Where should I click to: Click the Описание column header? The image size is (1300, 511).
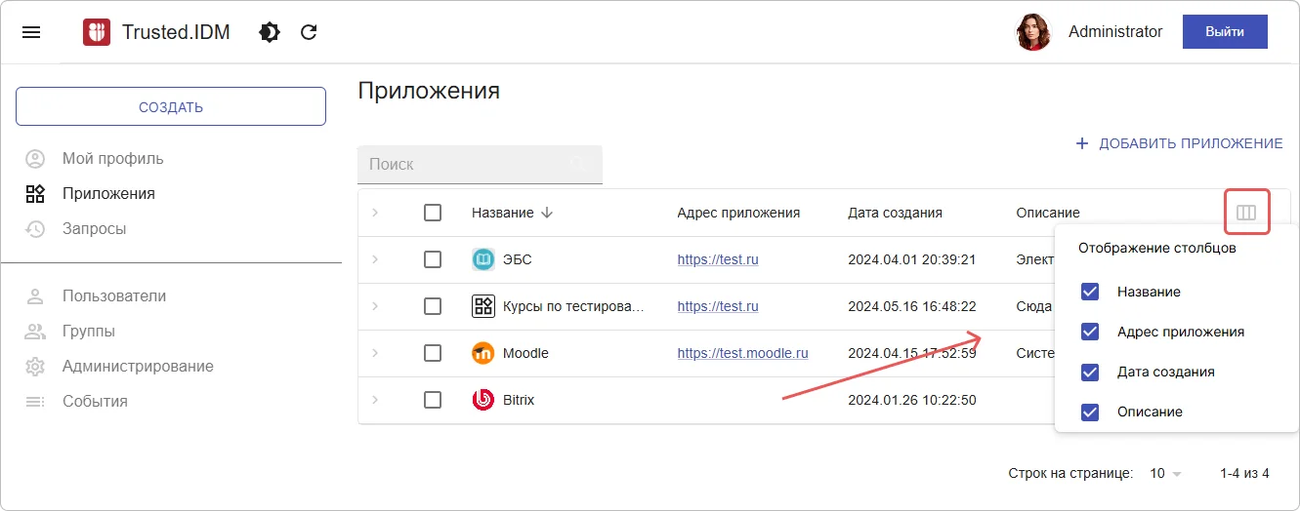(x=1048, y=213)
